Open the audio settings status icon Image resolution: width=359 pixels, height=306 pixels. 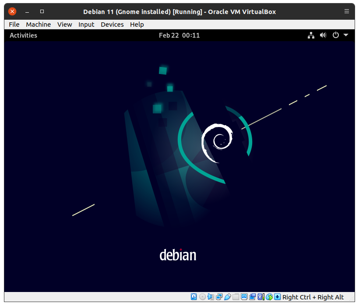click(211, 297)
